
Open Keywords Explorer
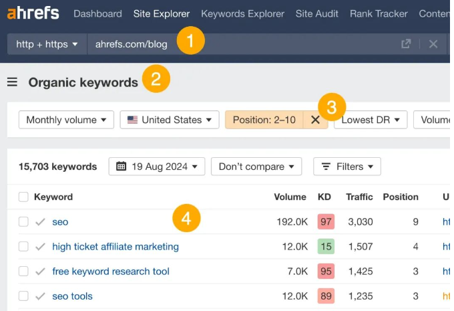click(x=242, y=13)
